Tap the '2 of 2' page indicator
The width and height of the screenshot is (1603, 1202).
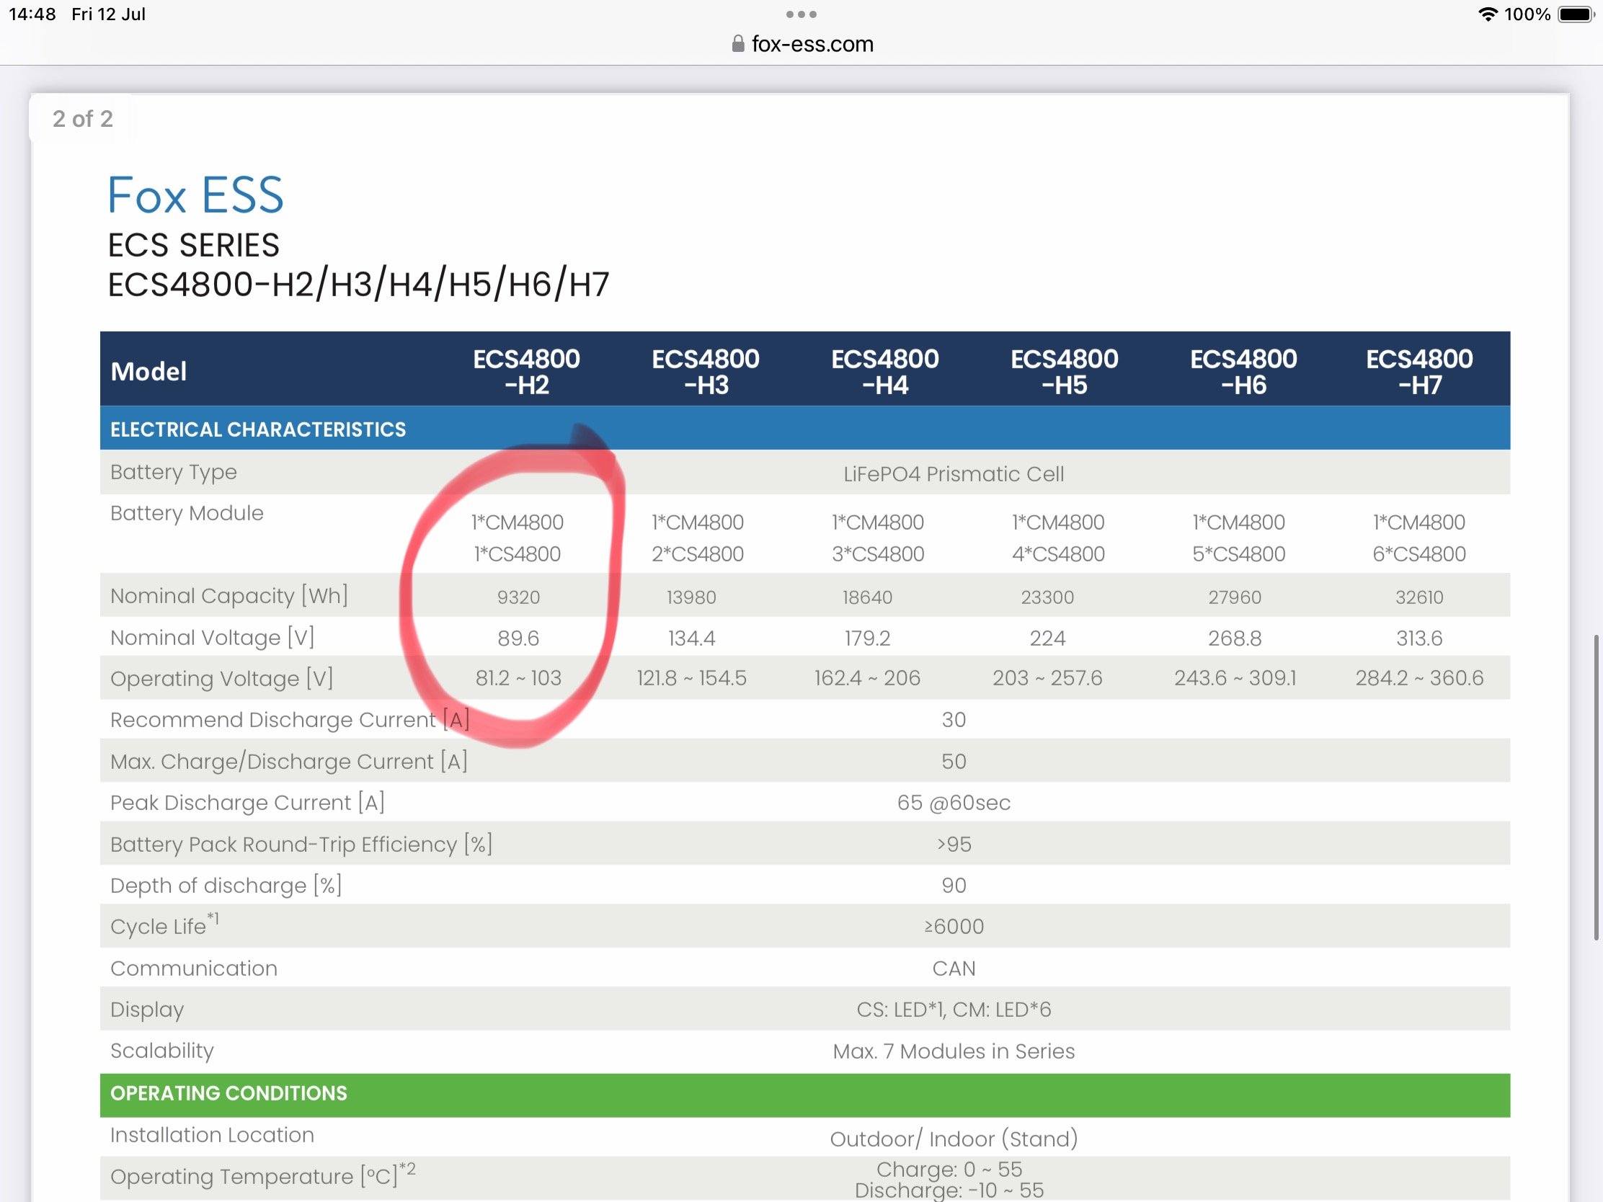point(83,119)
